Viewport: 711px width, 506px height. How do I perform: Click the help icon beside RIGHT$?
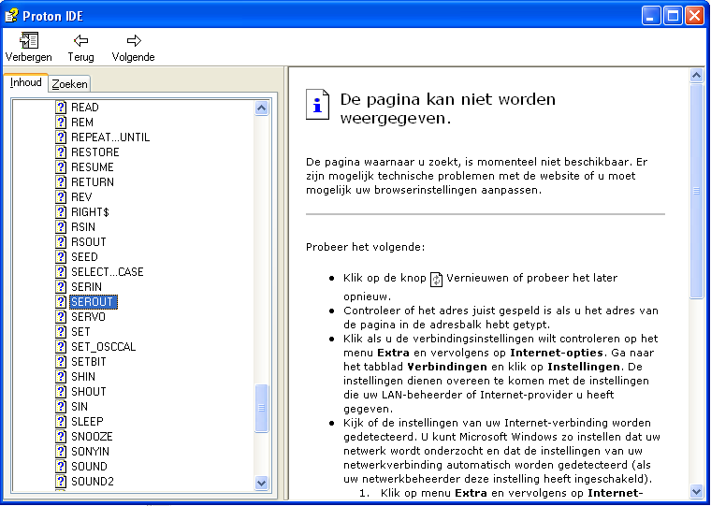61,212
